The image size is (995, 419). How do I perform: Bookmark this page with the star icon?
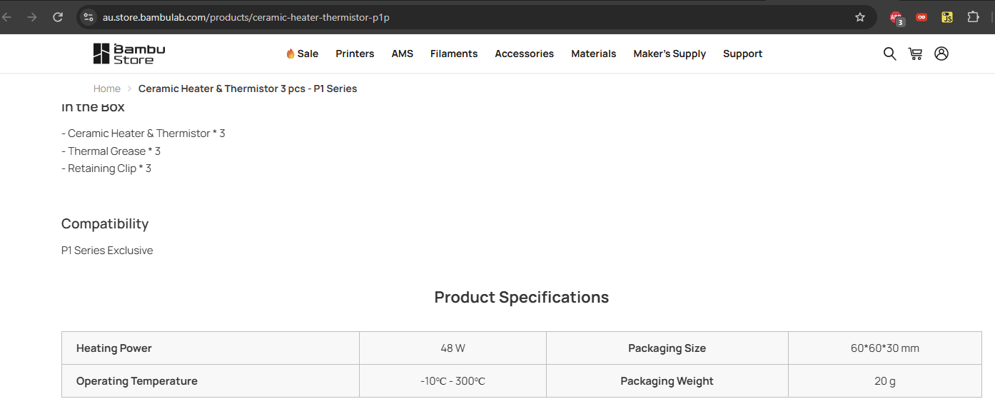pos(860,17)
